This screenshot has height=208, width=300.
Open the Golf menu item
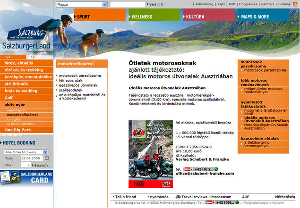click(x=26, y=98)
